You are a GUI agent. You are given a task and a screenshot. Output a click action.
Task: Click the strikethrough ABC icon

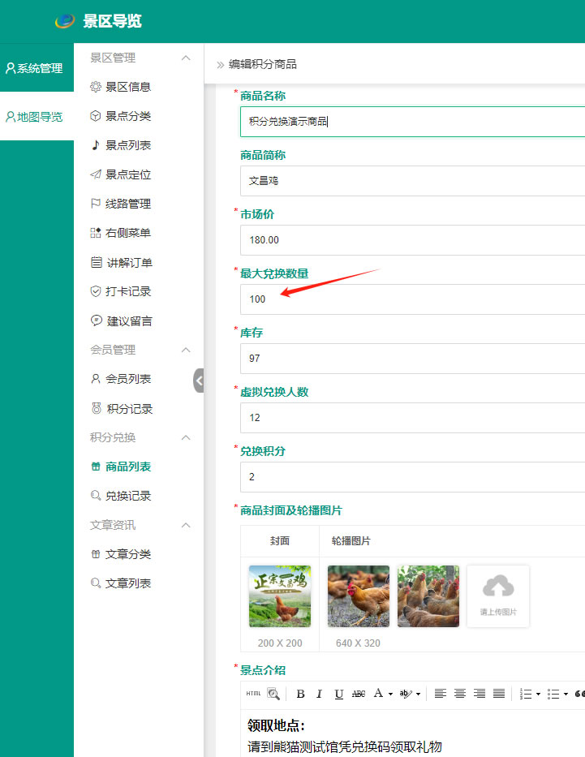(359, 694)
